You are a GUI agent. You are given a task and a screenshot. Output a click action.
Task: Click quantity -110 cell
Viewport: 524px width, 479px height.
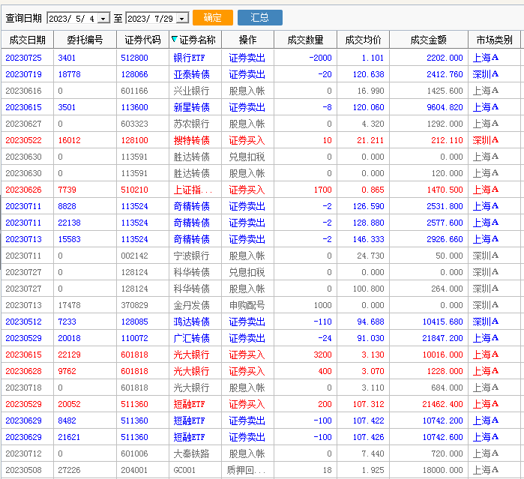tap(323, 322)
